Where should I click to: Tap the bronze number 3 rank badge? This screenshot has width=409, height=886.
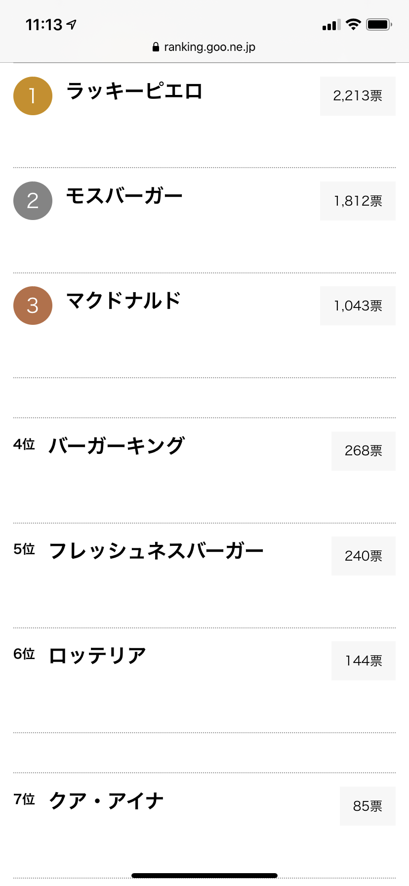pyautogui.click(x=33, y=306)
